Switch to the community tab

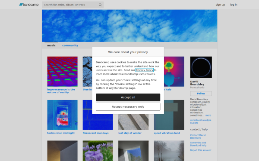coord(70,46)
